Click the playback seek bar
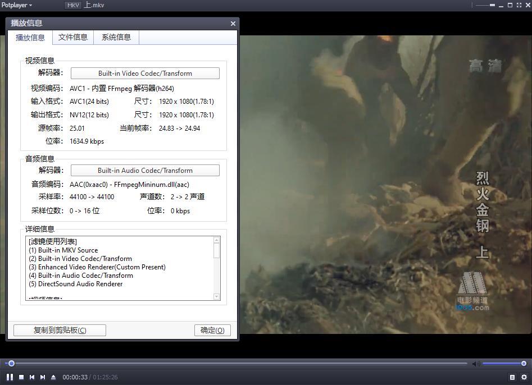The width and height of the screenshot is (532, 385). [236, 364]
